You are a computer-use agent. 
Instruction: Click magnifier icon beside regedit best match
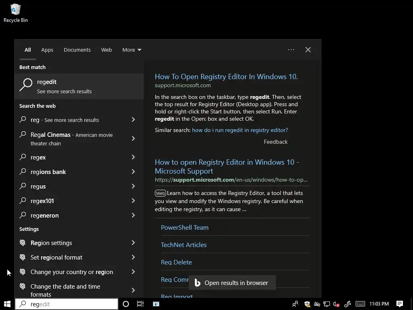click(26, 85)
